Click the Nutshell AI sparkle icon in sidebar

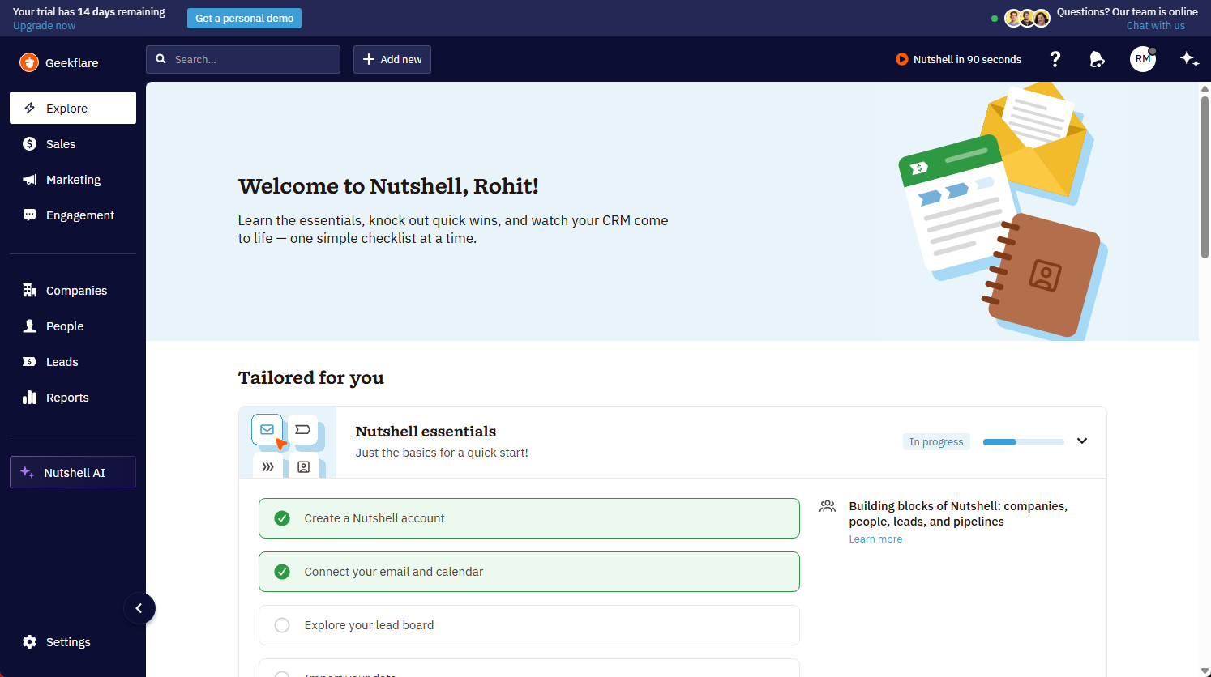[x=27, y=472]
